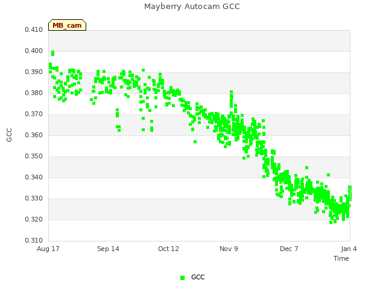This screenshot has height=289, width=386.
Task: Click the isolated data point near 0.357 in late October
Action: click(195, 142)
